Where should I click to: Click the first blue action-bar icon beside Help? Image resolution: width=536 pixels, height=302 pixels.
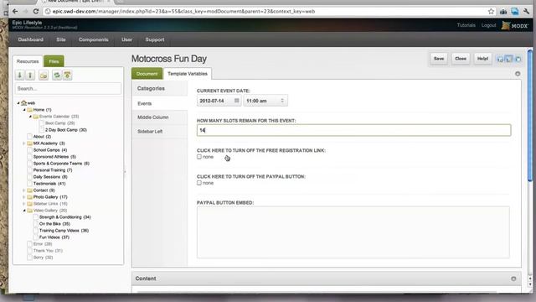point(500,60)
